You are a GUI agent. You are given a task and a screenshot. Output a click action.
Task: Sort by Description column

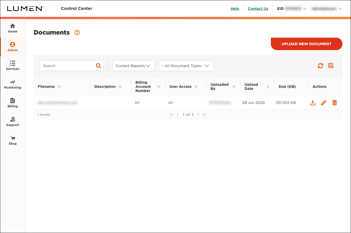click(x=120, y=86)
